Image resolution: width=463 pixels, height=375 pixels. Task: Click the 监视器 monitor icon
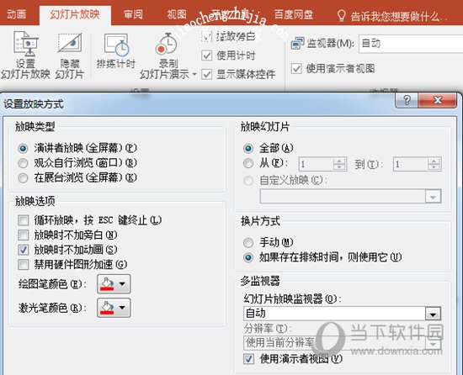coord(297,44)
